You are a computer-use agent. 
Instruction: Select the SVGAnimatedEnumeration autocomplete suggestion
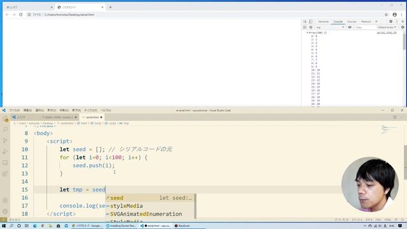pos(150,214)
